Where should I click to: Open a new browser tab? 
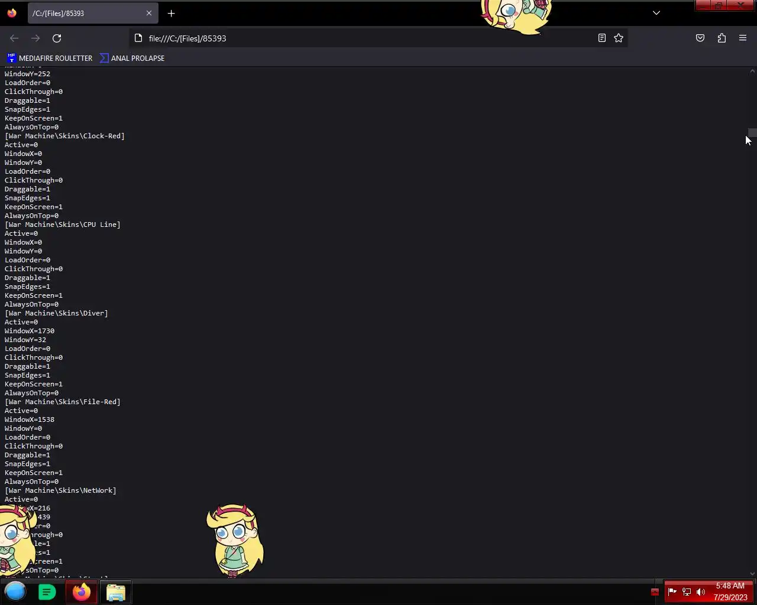171,13
